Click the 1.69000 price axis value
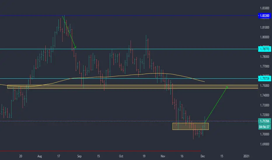 point(264,144)
